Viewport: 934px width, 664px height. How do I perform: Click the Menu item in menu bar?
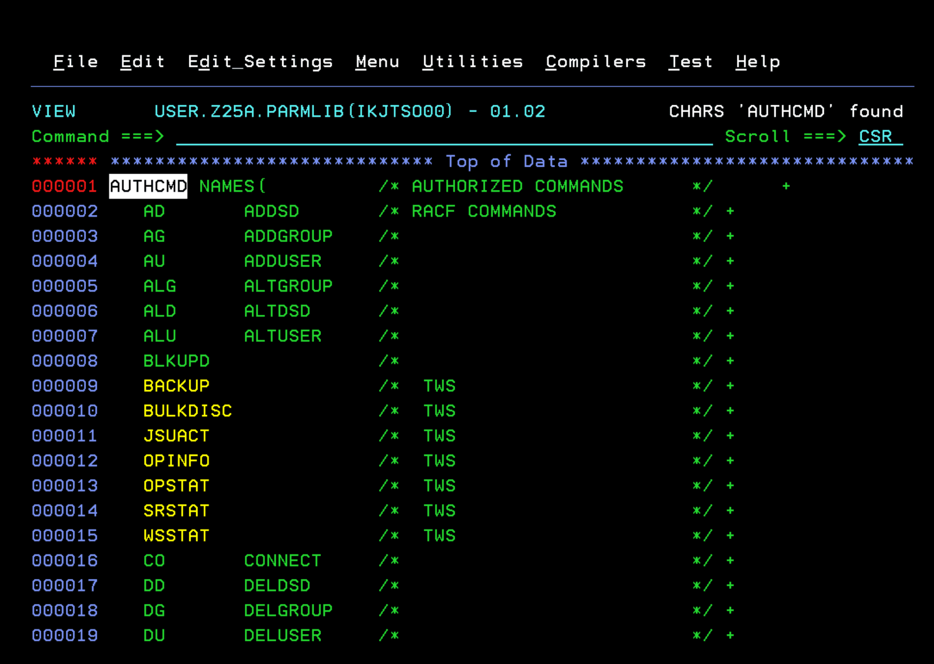click(377, 62)
